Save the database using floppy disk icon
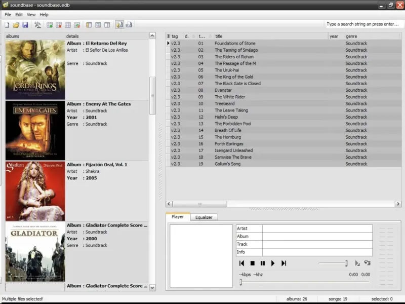The image size is (405, 304). (25, 24)
